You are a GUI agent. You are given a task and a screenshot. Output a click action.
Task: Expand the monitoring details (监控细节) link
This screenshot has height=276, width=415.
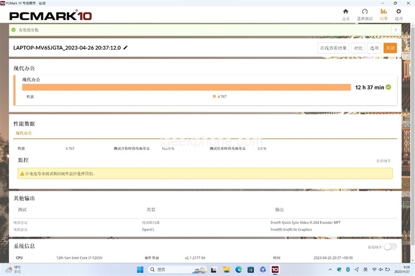pyautogui.click(x=383, y=161)
